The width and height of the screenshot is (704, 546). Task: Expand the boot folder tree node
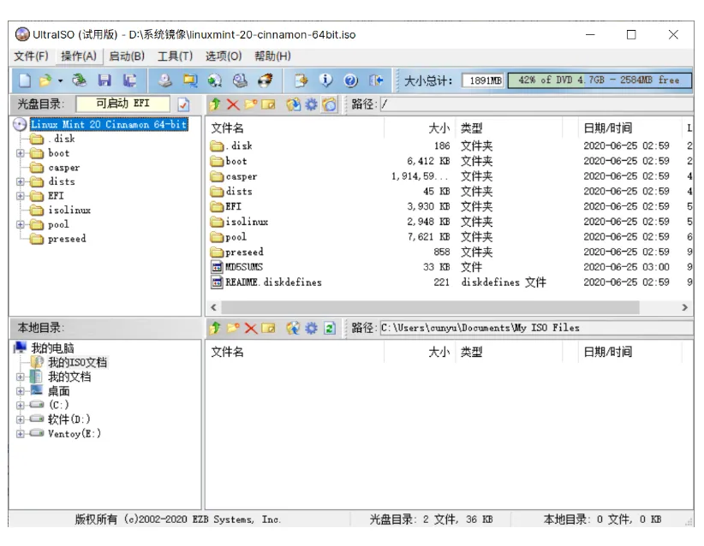(21, 153)
